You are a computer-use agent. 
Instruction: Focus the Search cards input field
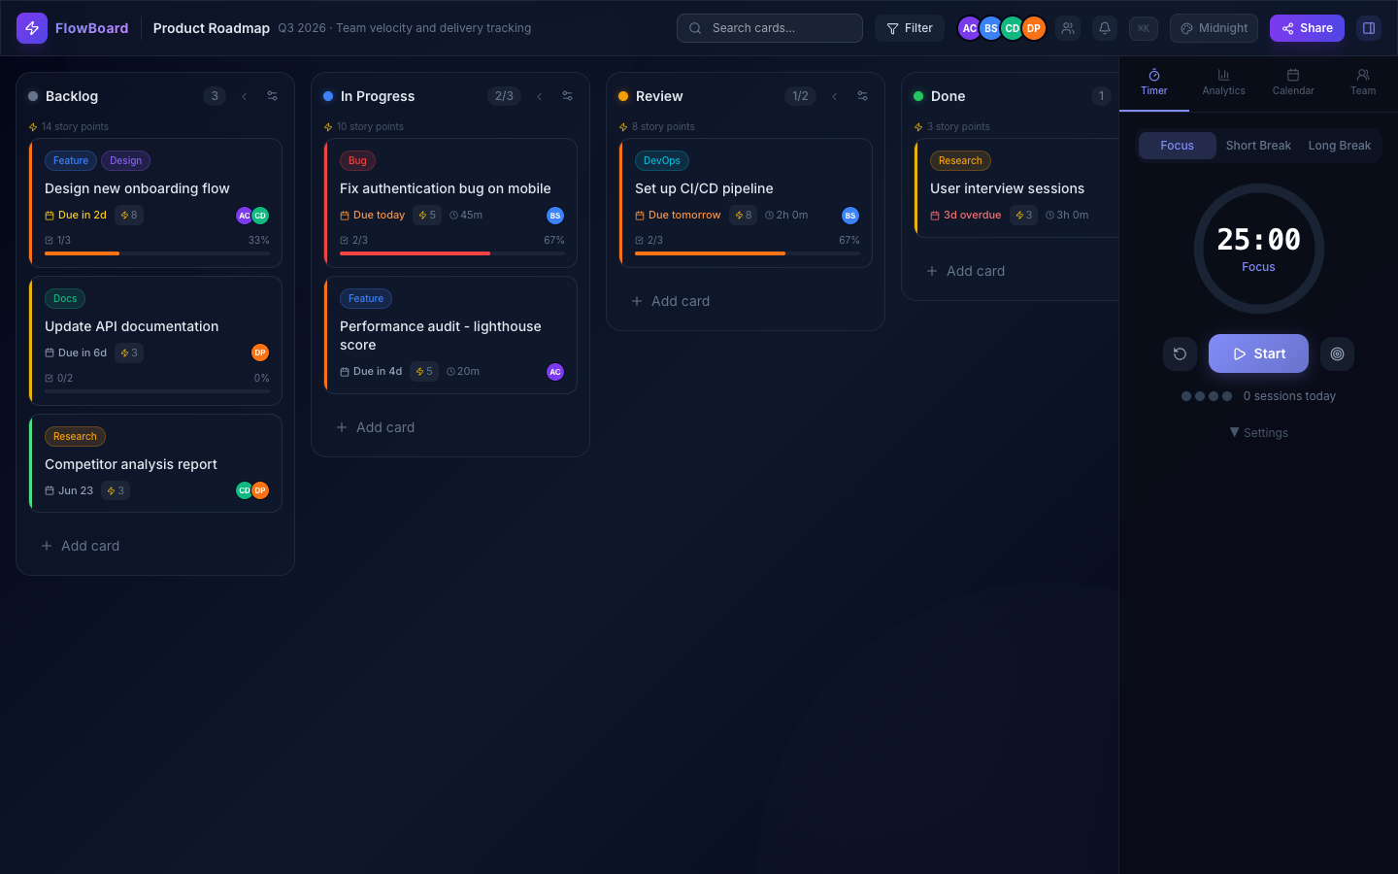[x=770, y=28]
